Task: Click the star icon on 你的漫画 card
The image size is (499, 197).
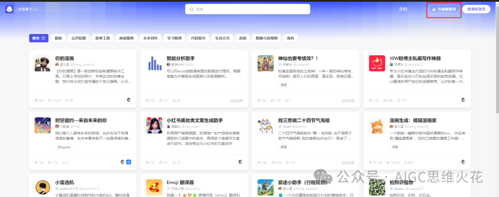Action: click(67, 100)
